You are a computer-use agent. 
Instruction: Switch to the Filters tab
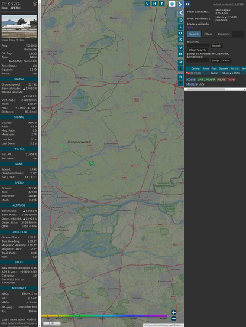point(208,34)
